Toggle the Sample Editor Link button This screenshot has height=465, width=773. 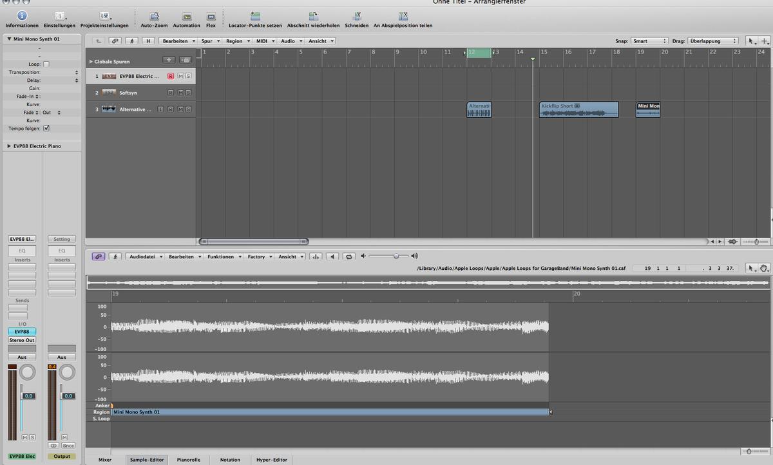click(x=99, y=256)
